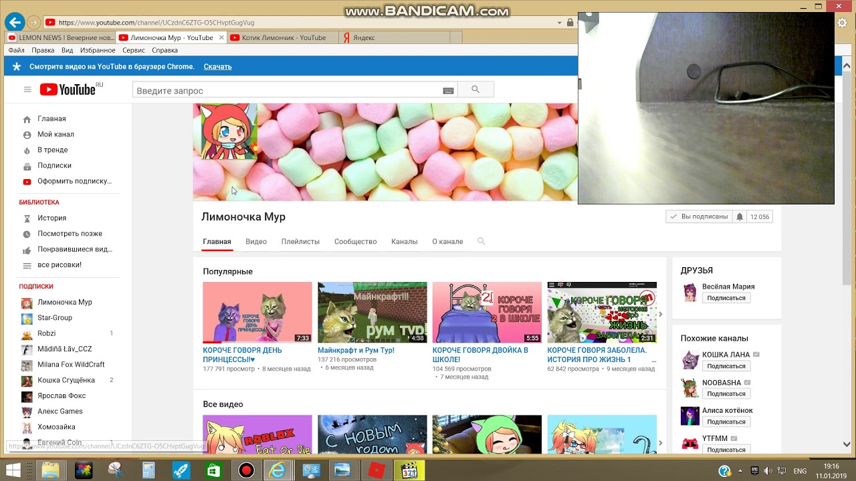The width and height of the screenshot is (856, 481).
Task: Expand Все видео row with right arrow
Action: (661, 443)
